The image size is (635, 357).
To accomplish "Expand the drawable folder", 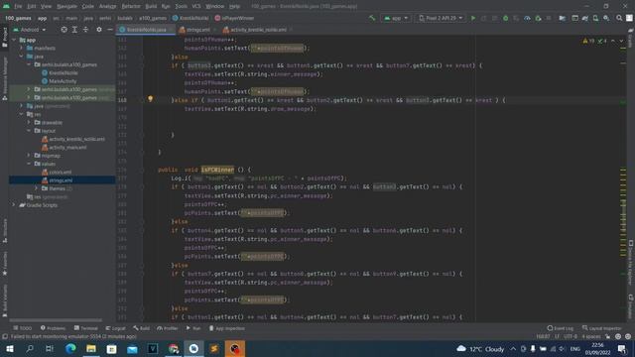I will (x=29, y=122).
